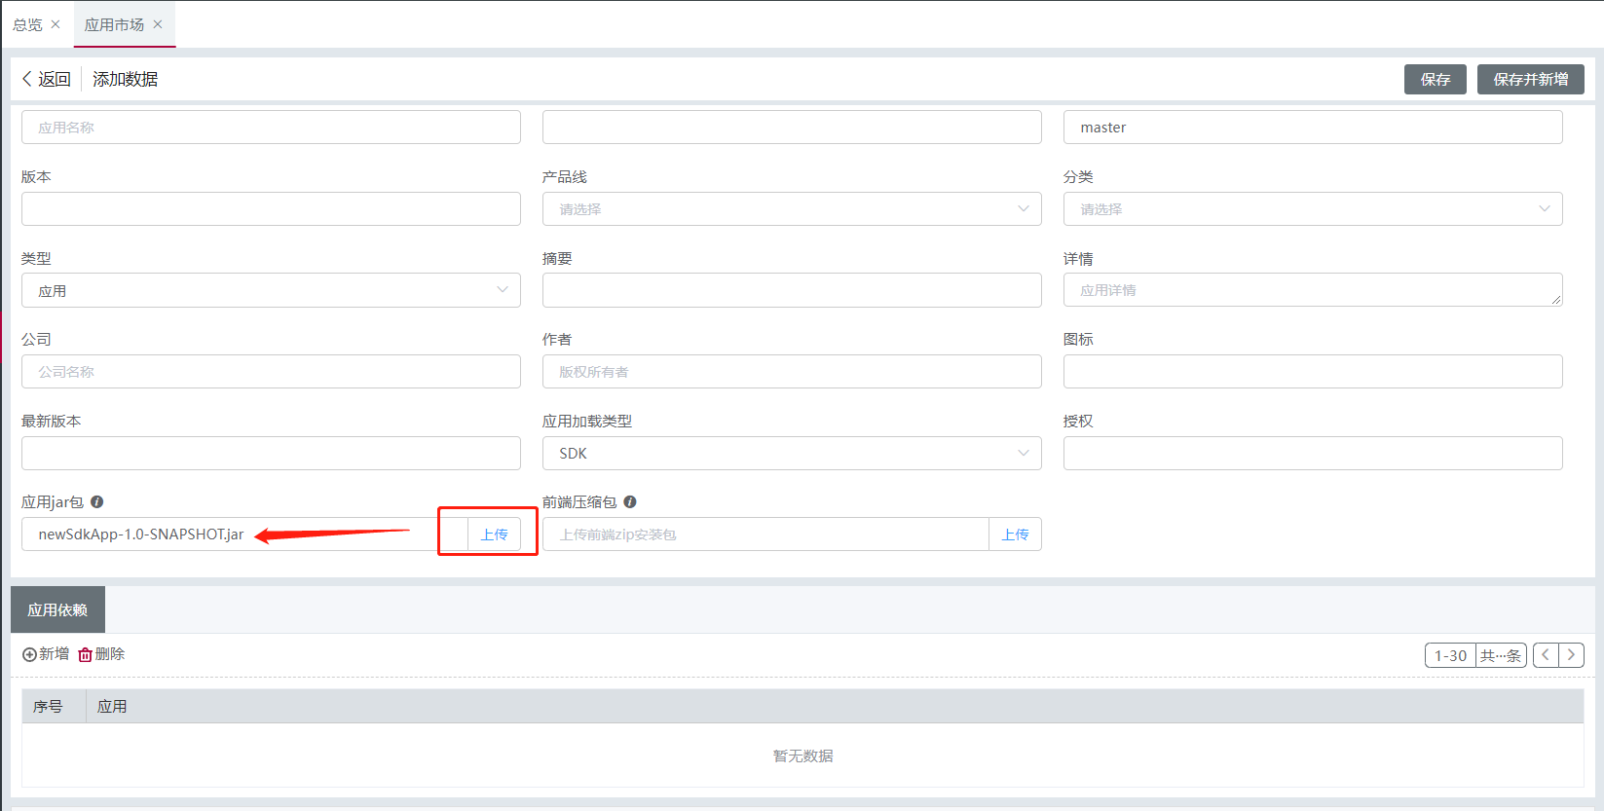Click the info icon beside 应用jar包
This screenshot has height=811, width=1604.
coord(96,502)
